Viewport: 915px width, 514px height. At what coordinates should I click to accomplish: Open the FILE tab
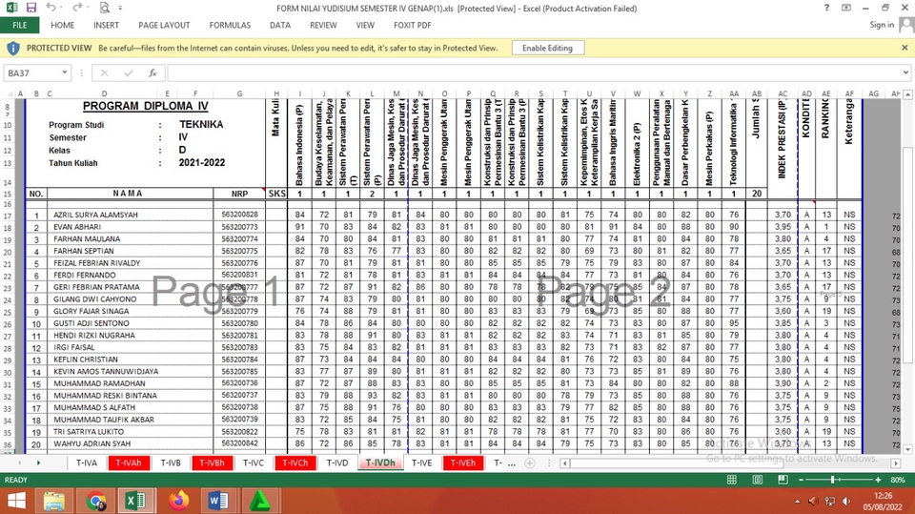click(20, 25)
